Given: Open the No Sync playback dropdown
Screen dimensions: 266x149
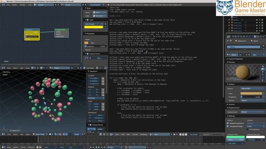Looking at the screenshot, I should [x=115, y=147].
